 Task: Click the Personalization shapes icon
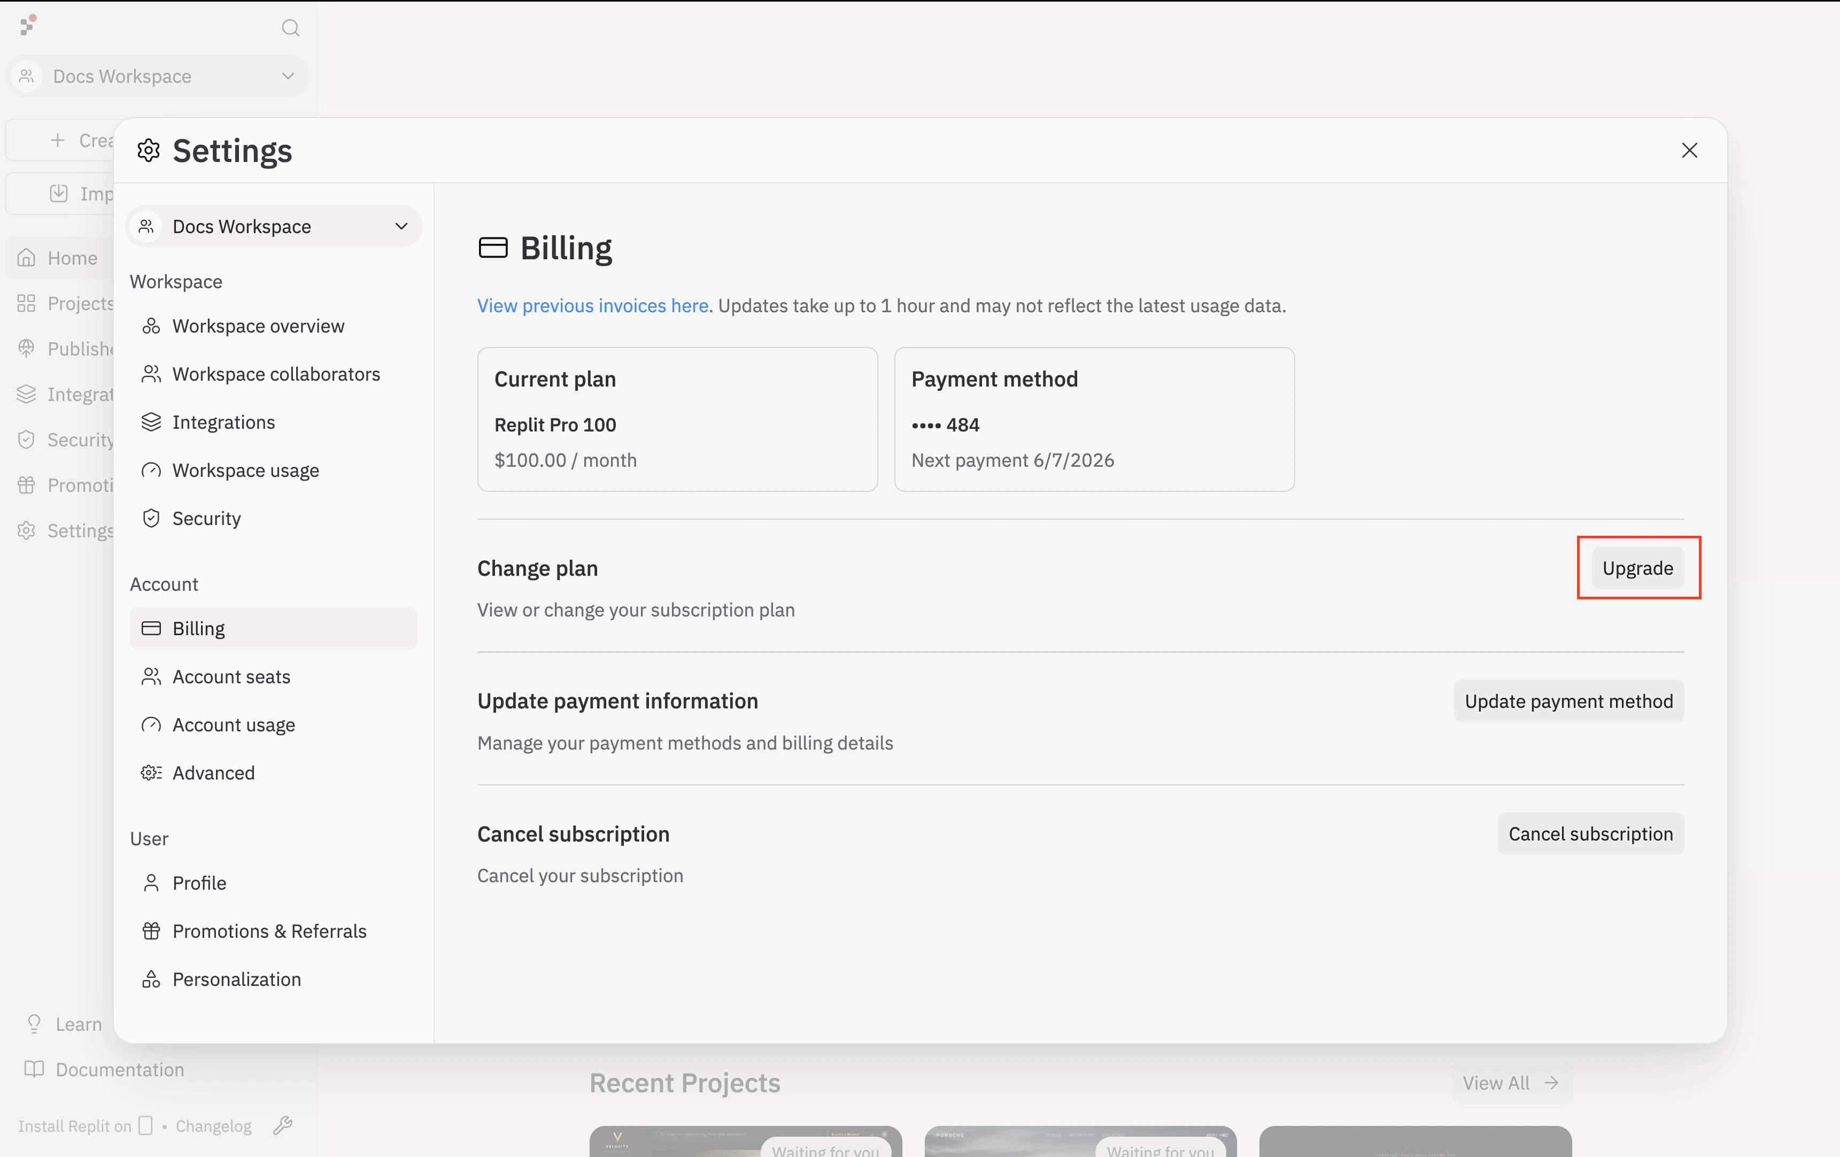(151, 979)
